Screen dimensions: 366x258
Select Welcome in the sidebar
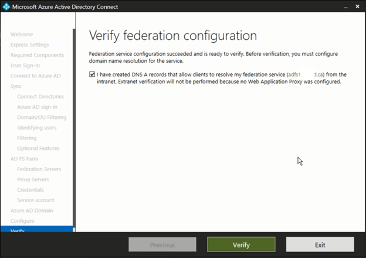[x=22, y=34]
